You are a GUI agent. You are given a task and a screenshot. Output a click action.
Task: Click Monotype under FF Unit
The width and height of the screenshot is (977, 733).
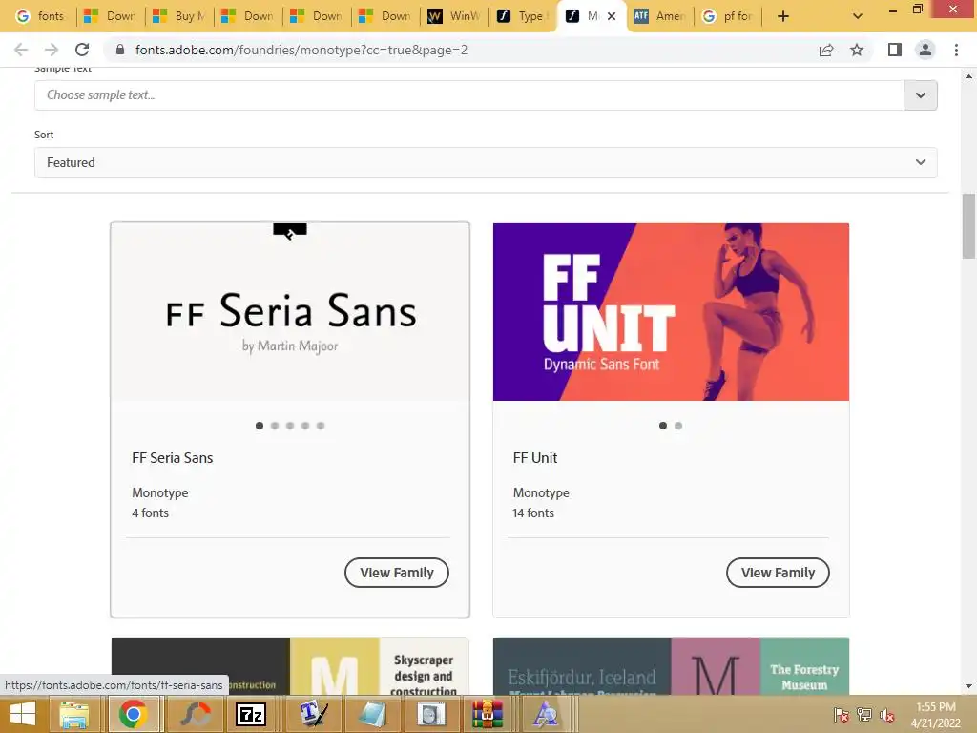[x=541, y=493]
